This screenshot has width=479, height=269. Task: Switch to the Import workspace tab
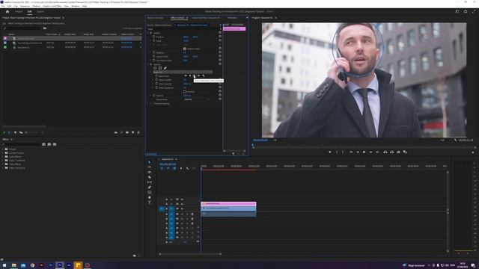point(19,12)
